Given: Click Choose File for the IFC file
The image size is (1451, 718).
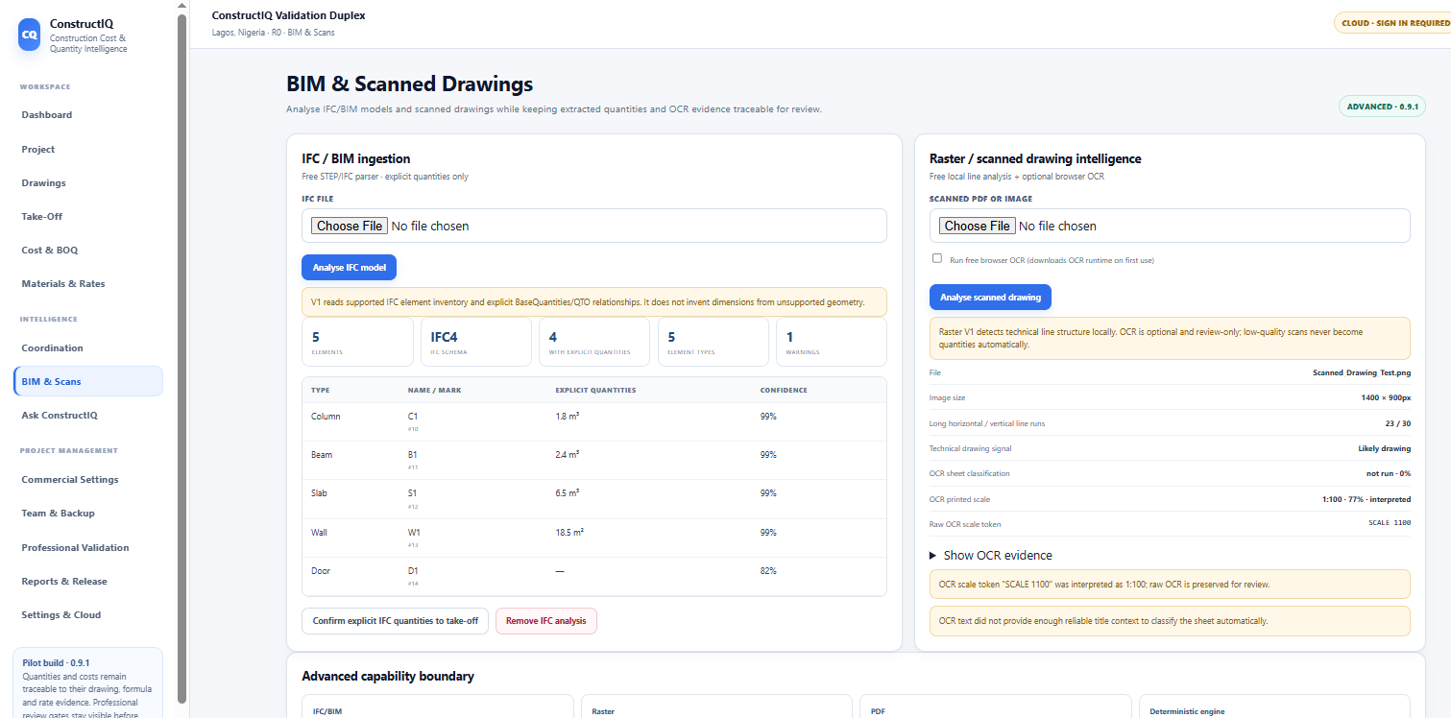Looking at the screenshot, I should [350, 226].
